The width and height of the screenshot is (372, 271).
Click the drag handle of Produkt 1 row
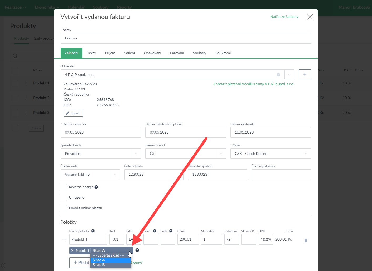tap(64, 239)
